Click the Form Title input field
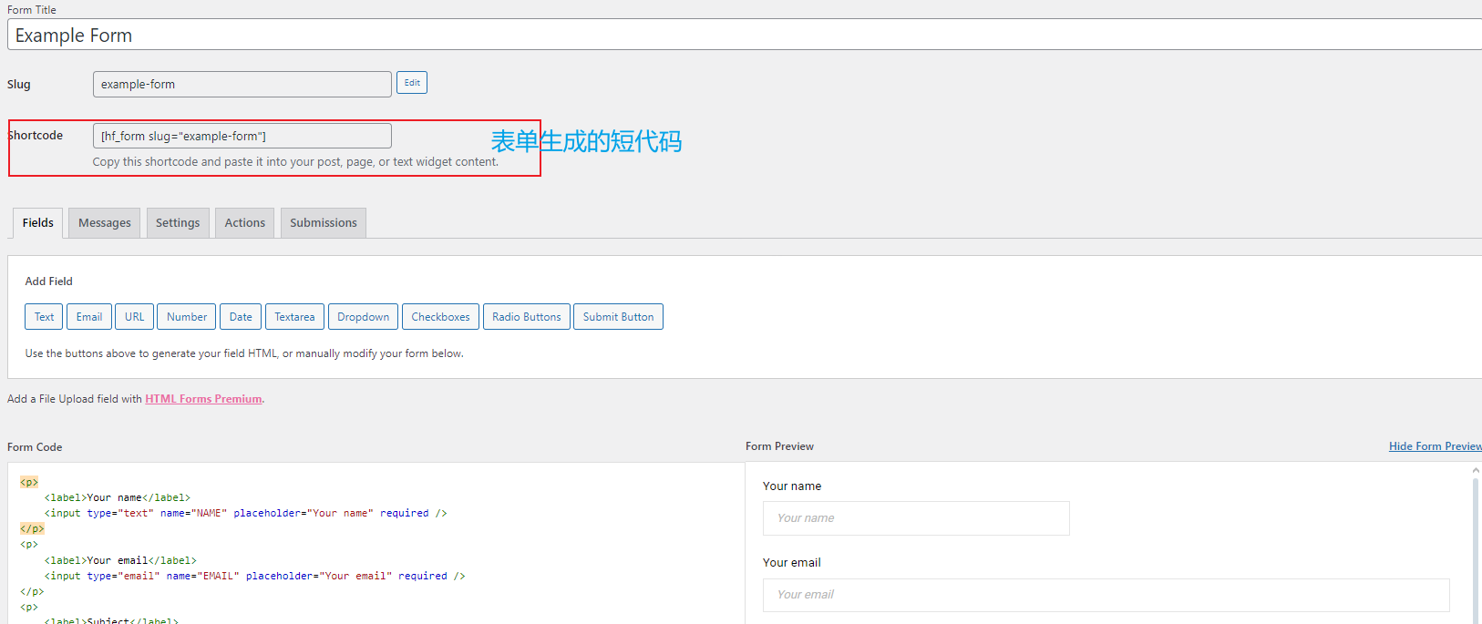This screenshot has height=624, width=1482. (x=745, y=35)
